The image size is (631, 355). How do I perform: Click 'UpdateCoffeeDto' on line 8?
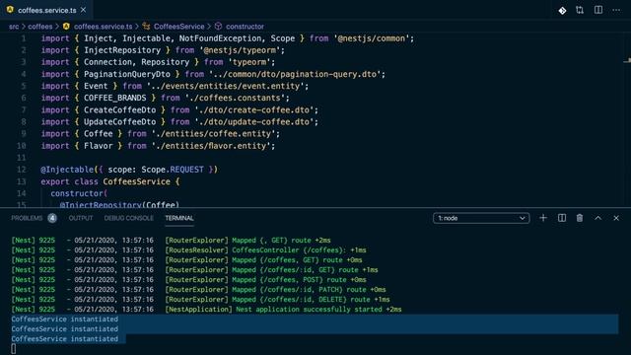[119, 122]
